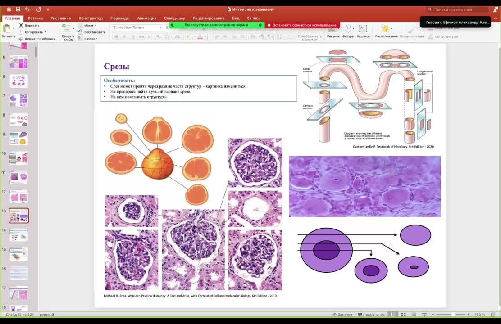The image size is (501, 324).
Task: Switch to the Анимация tab
Action: (x=146, y=18)
